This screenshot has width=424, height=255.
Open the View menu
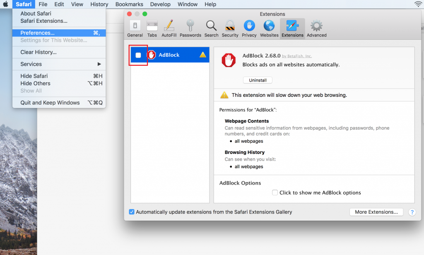pos(77,4)
